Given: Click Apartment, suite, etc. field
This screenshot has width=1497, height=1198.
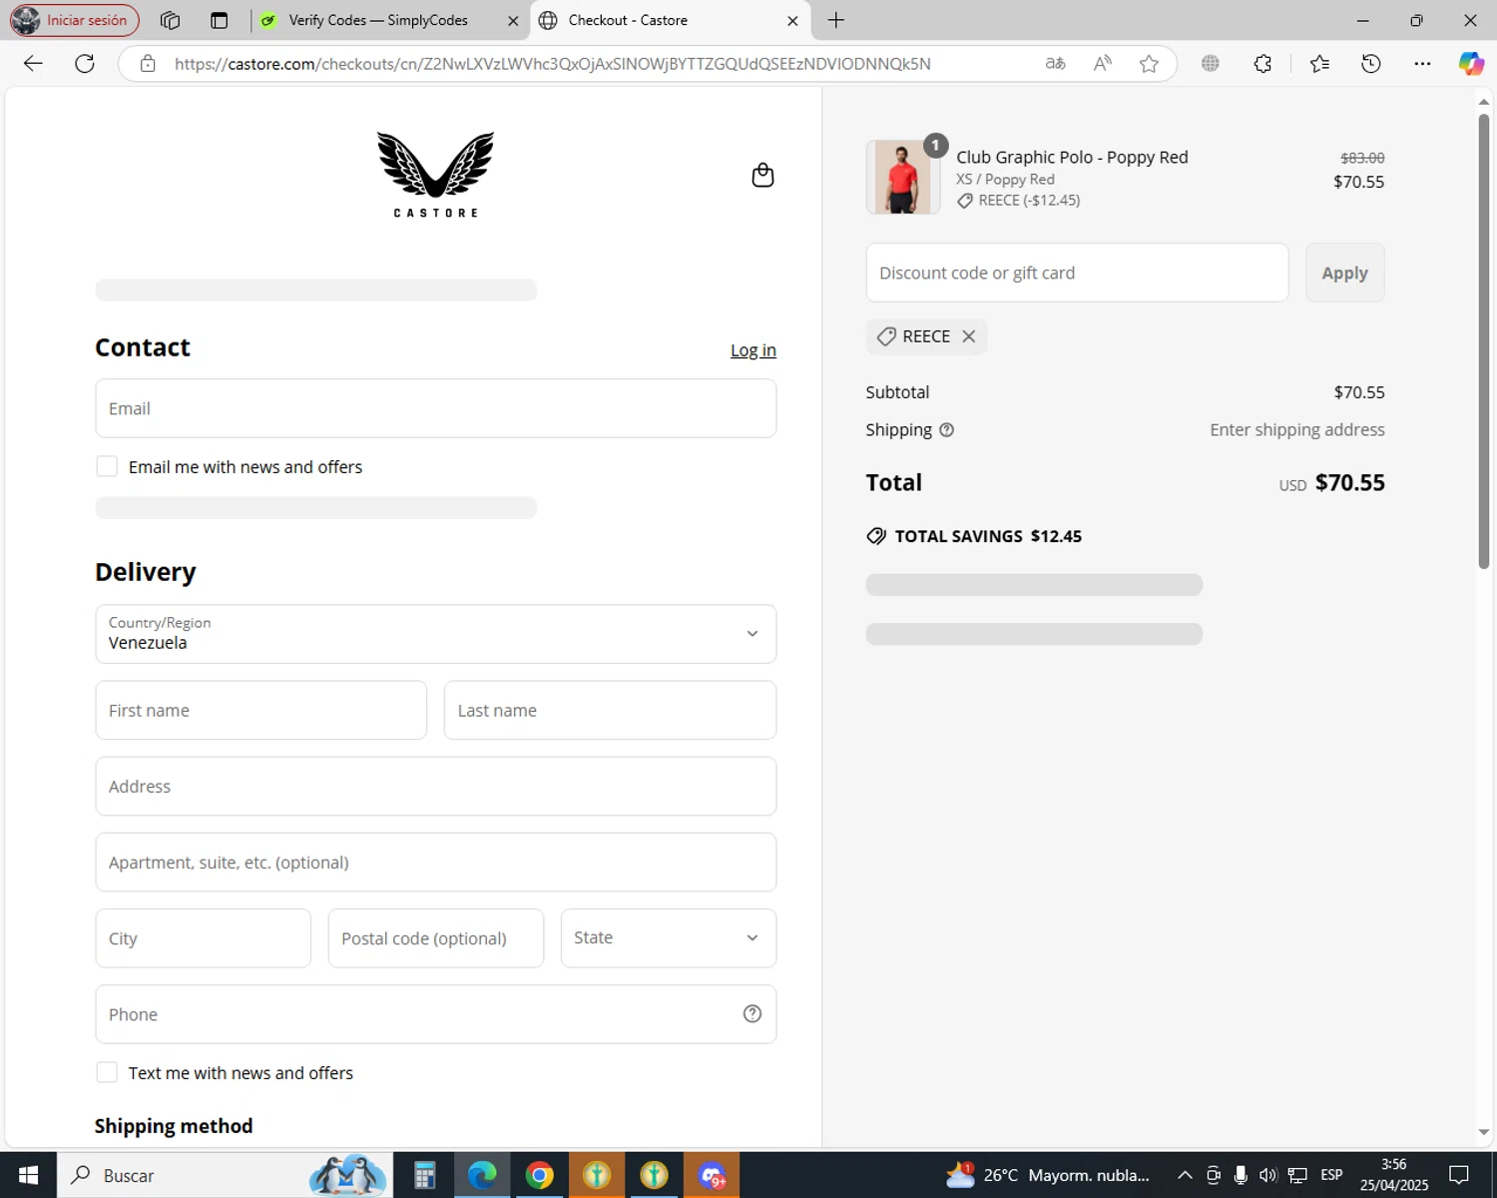Looking at the screenshot, I should coord(435,863).
